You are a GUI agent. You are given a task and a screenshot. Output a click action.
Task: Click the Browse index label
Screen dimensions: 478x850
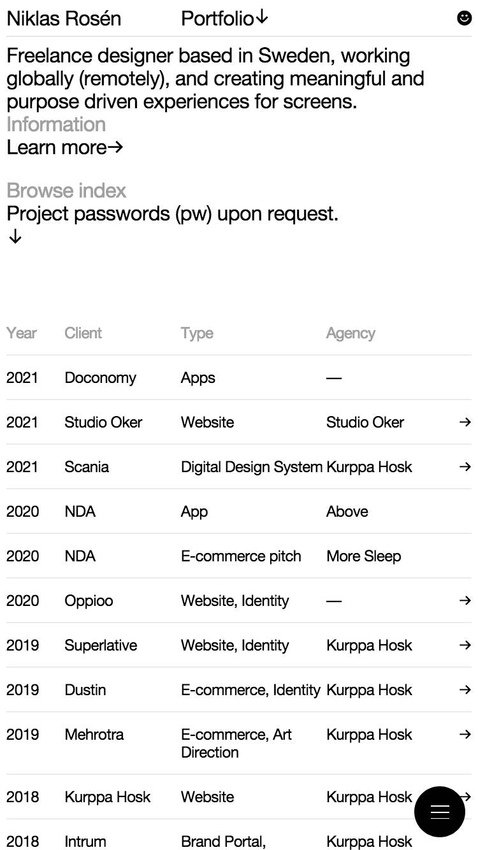point(66,191)
